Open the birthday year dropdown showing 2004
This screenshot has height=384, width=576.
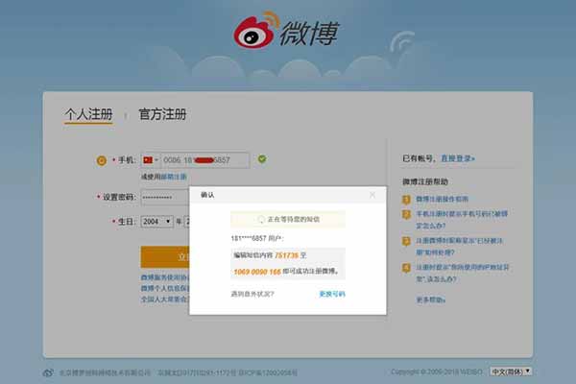point(156,221)
